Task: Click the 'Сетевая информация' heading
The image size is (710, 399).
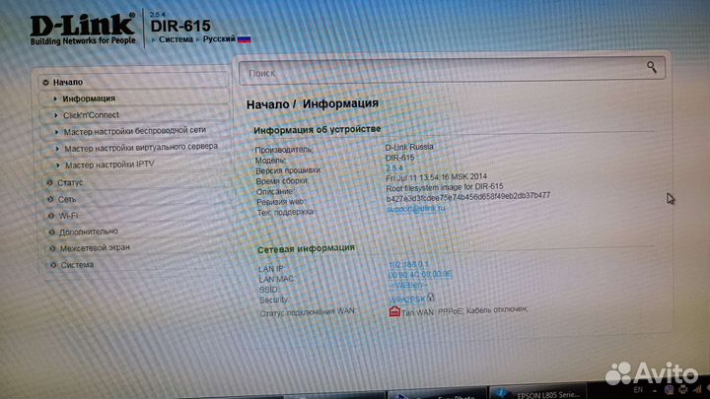Action: [306, 248]
